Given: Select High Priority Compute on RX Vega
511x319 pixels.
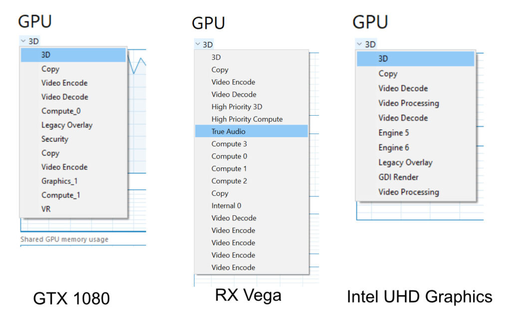Looking at the screenshot, I should pyautogui.click(x=247, y=119).
